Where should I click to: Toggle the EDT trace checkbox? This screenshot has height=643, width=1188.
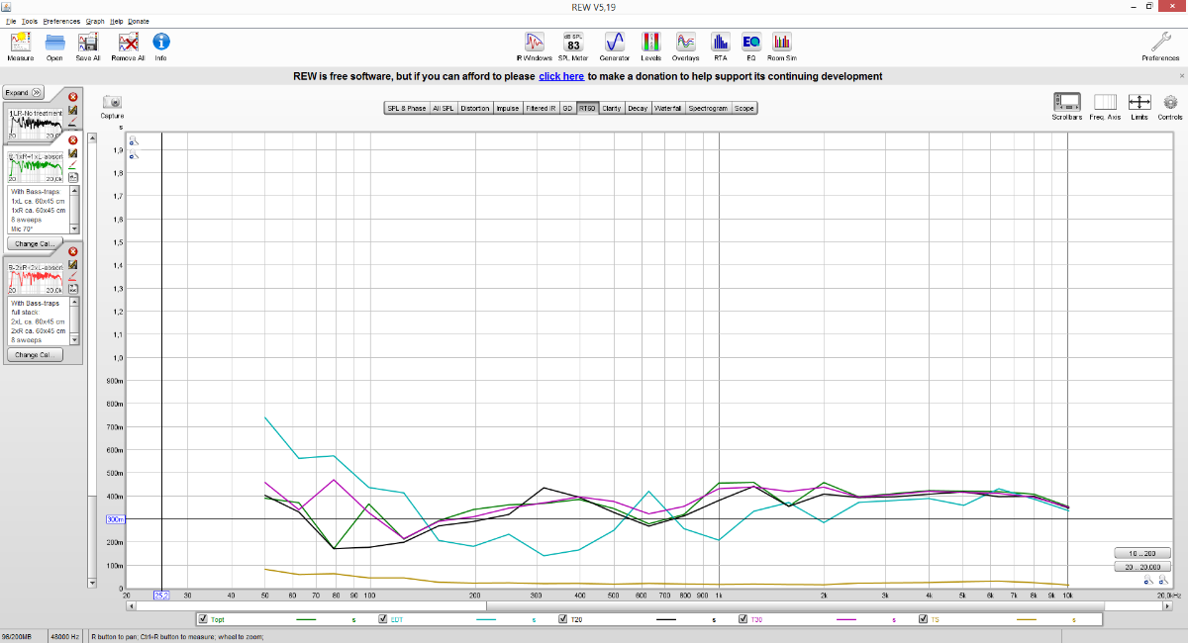383,619
